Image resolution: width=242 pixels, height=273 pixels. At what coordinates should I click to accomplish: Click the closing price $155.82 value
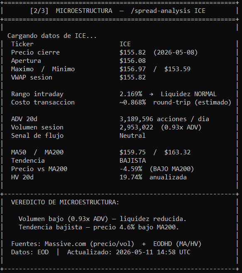(133, 52)
